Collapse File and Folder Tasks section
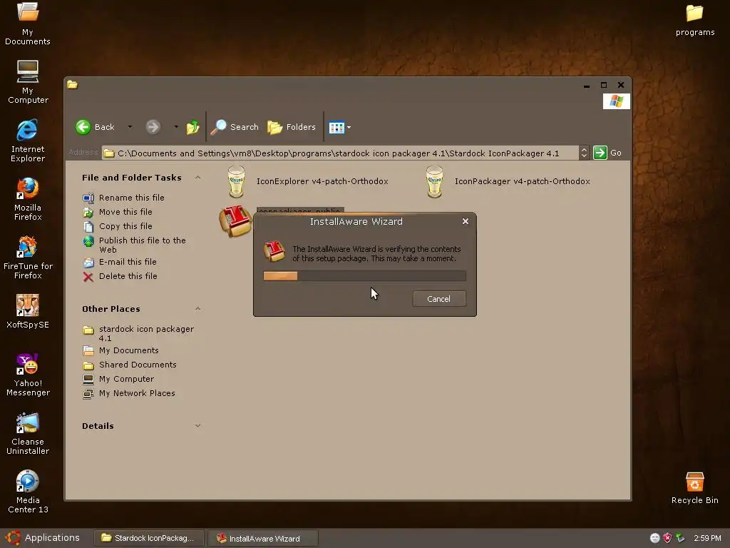 [x=198, y=178]
